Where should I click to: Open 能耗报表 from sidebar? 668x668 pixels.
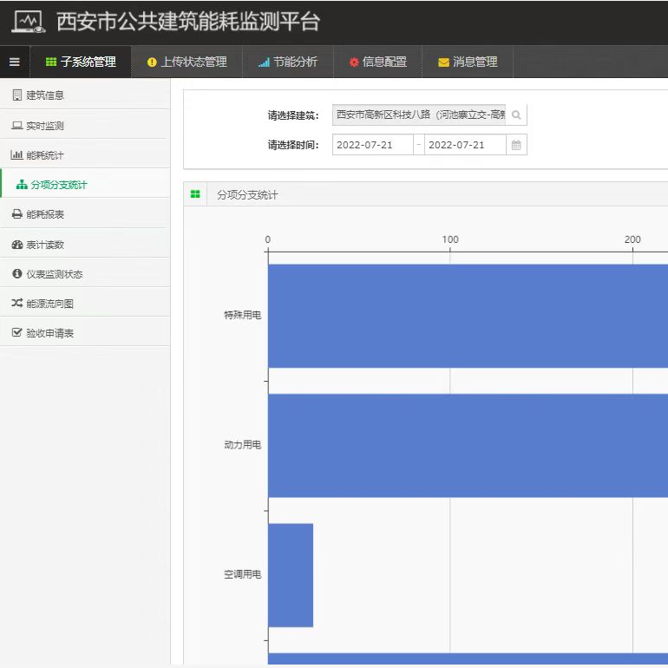coord(44,214)
